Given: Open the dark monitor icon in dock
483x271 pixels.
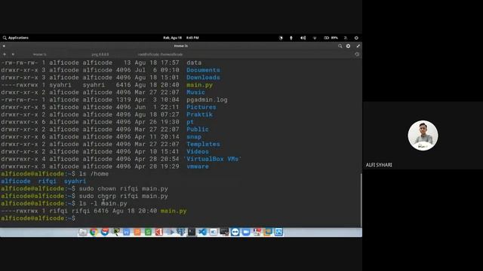Looking at the screenshot, I should pyautogui.click(x=224, y=232).
